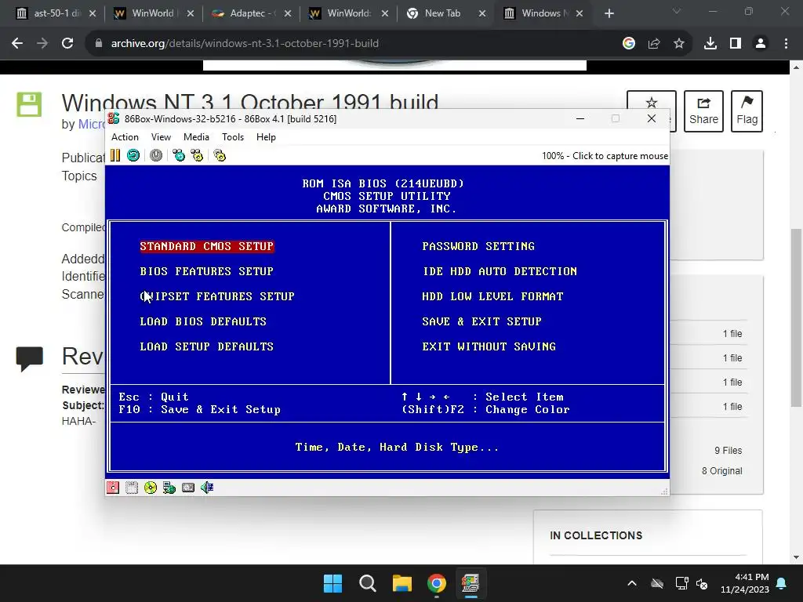Click the green floppy disk item icon

click(x=29, y=104)
